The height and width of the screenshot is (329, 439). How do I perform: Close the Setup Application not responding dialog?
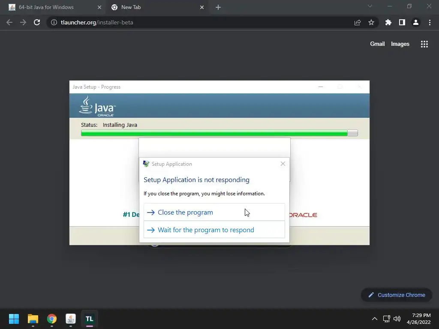283,164
